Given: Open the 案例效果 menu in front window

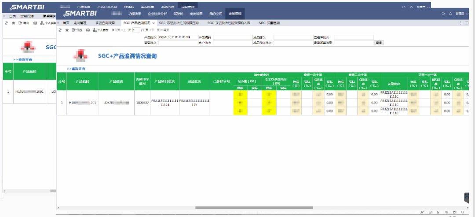Looking at the screenshot, I should (196, 14).
